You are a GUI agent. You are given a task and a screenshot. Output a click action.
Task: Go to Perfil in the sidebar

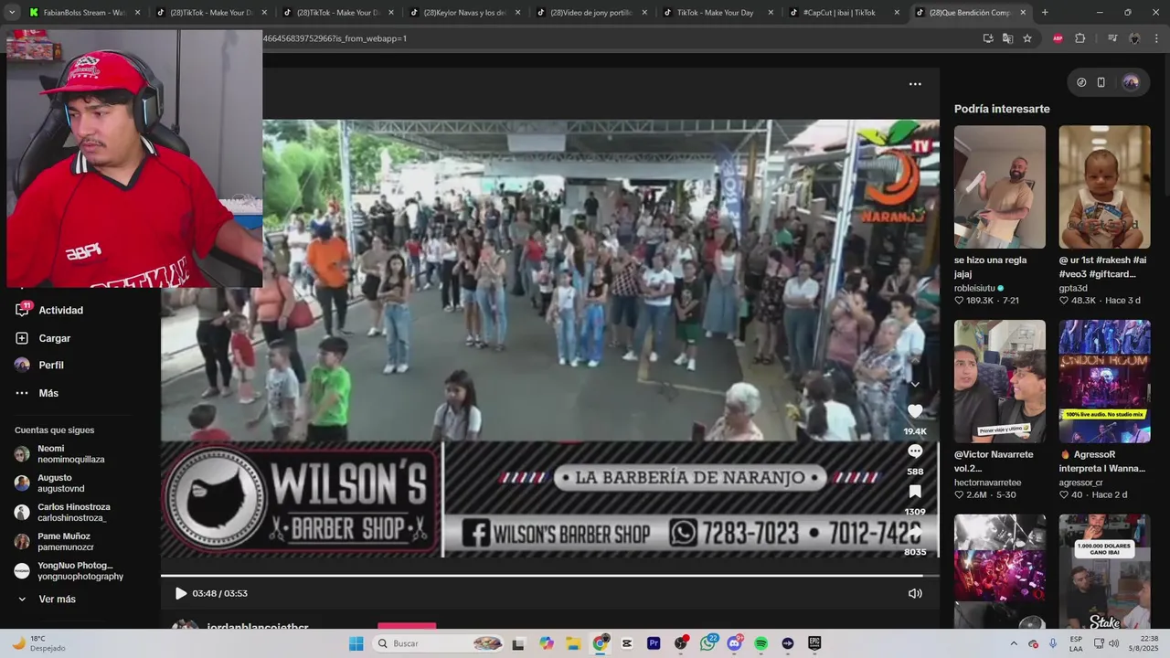(x=39, y=365)
